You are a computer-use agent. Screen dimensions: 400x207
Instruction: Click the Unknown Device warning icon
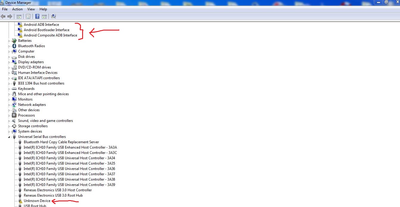(20, 201)
